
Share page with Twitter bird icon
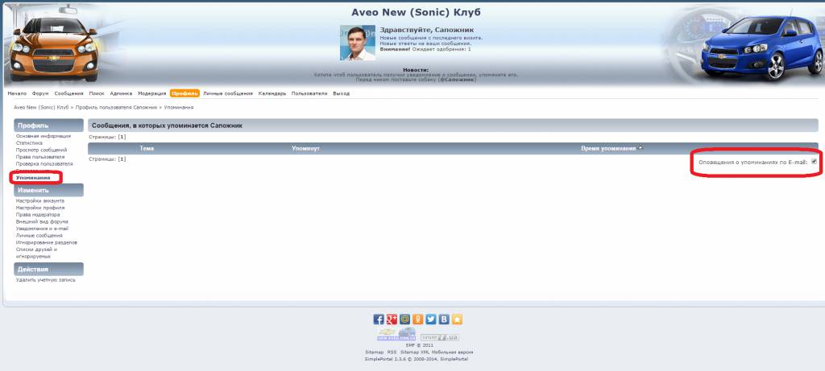(430, 319)
